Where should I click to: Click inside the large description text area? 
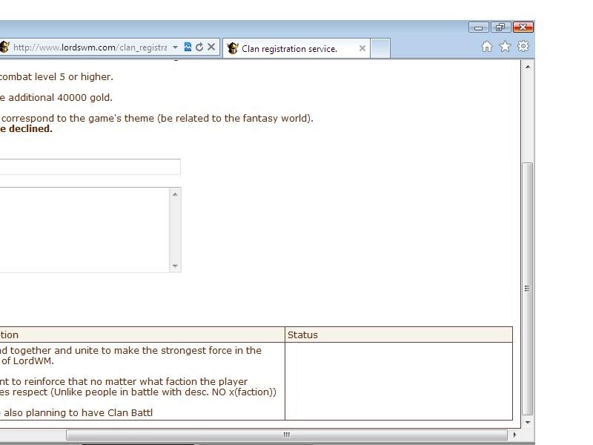(x=82, y=229)
